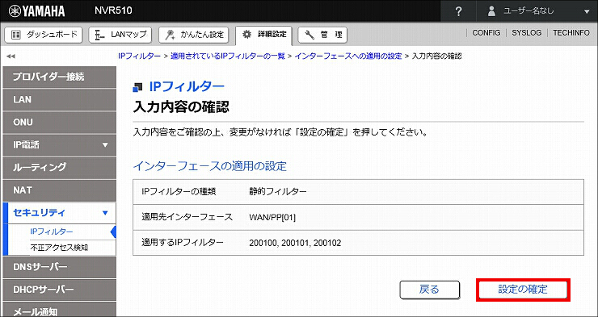Screen dimensions: 598x317
Task: Go to 適用されているIPフィルターの一覧 breadcrumb
Action: [x=228, y=56]
